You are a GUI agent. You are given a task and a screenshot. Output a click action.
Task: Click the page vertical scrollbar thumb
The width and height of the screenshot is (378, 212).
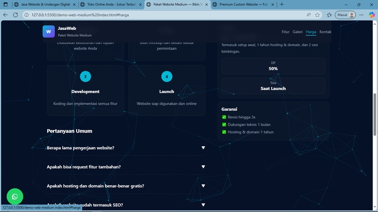click(374, 115)
